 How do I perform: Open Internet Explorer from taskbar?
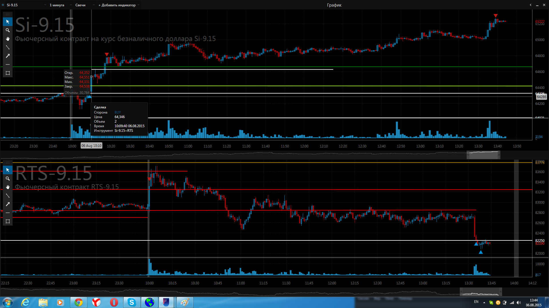pos(26,302)
